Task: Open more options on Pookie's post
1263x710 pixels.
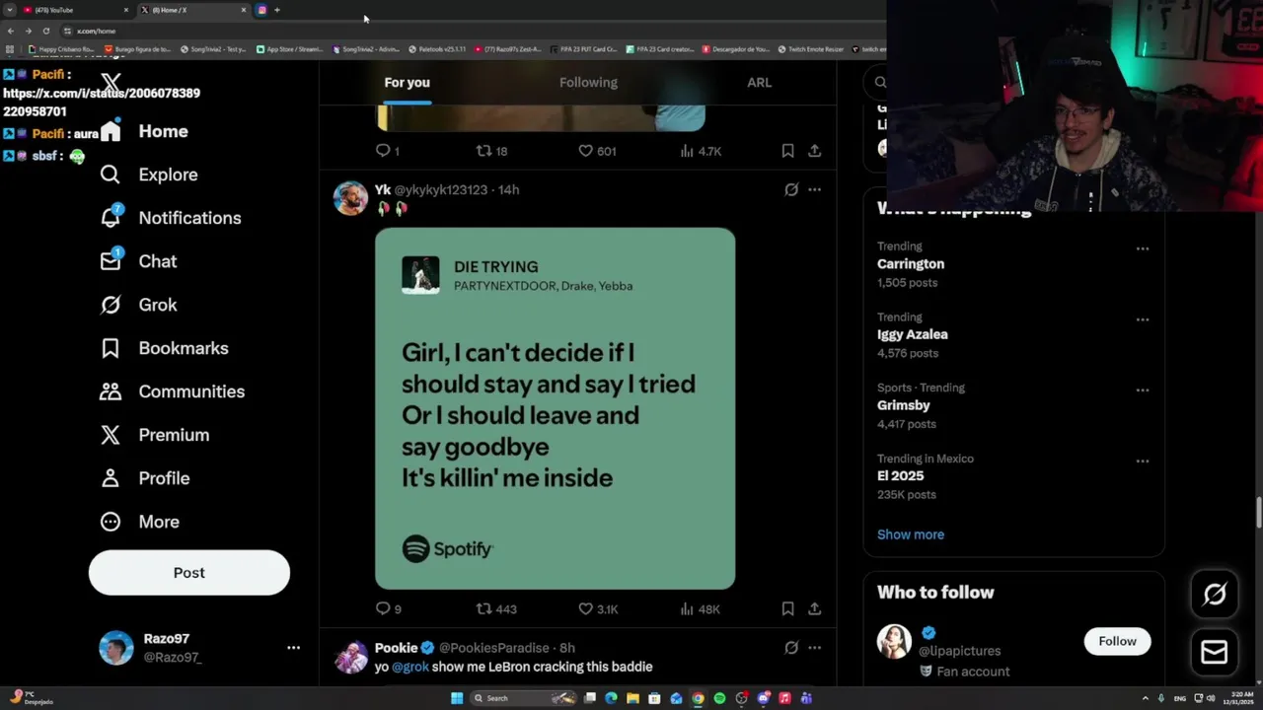Action: click(814, 648)
